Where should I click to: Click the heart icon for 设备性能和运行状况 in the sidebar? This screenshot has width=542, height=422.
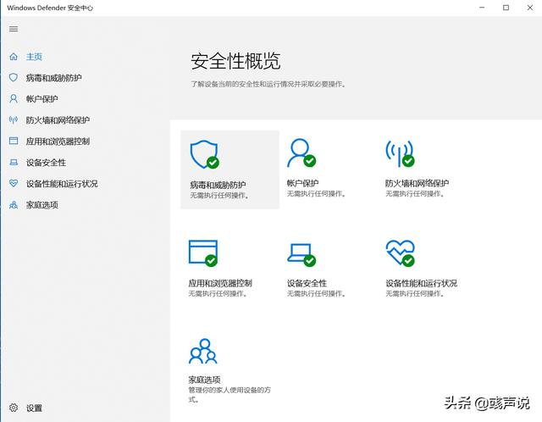coord(14,183)
